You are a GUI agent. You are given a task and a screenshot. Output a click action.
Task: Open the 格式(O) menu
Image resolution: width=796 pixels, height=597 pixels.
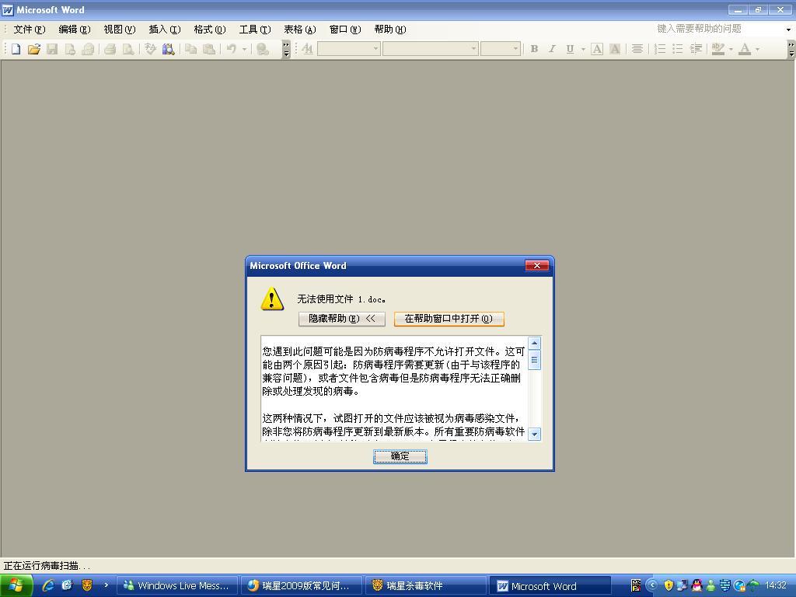[x=210, y=30]
